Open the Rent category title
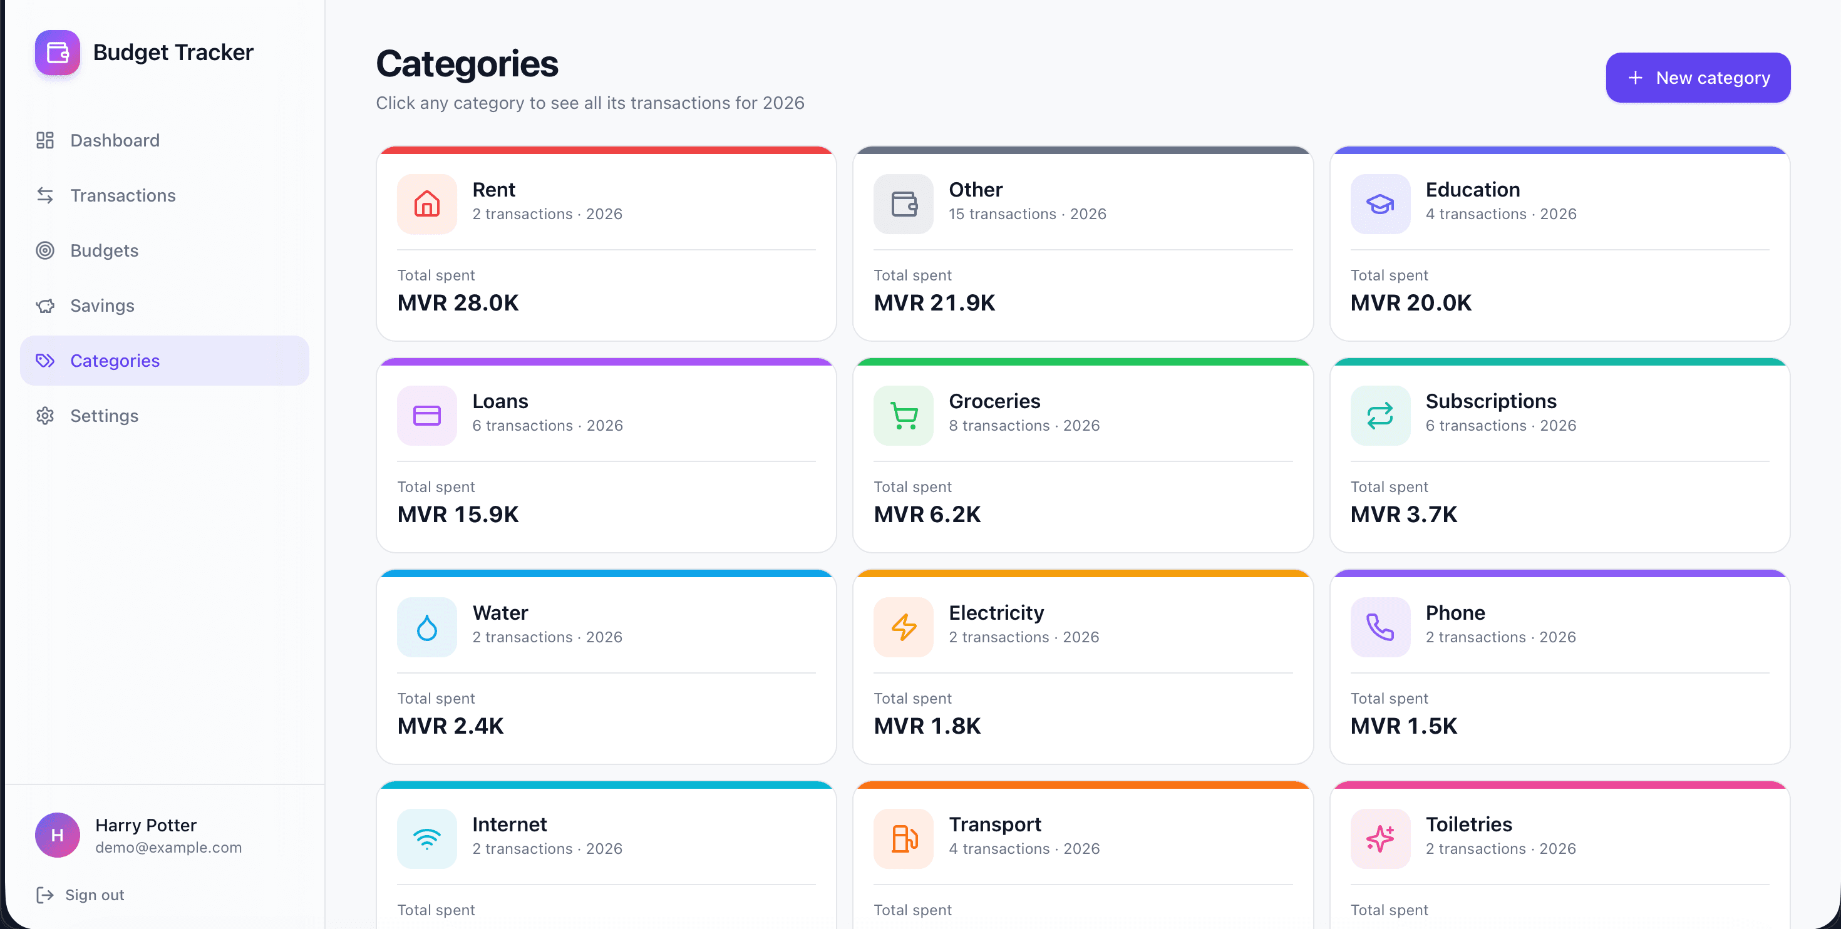 tap(494, 190)
